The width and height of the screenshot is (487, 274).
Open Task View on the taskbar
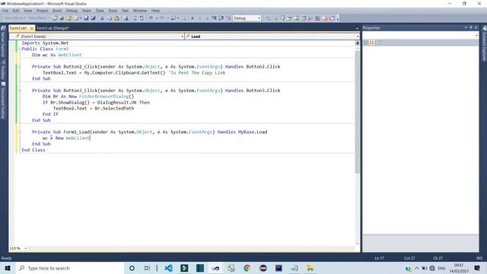147,268
